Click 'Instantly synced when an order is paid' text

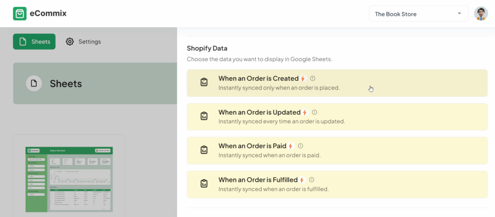pyautogui.click(x=270, y=155)
